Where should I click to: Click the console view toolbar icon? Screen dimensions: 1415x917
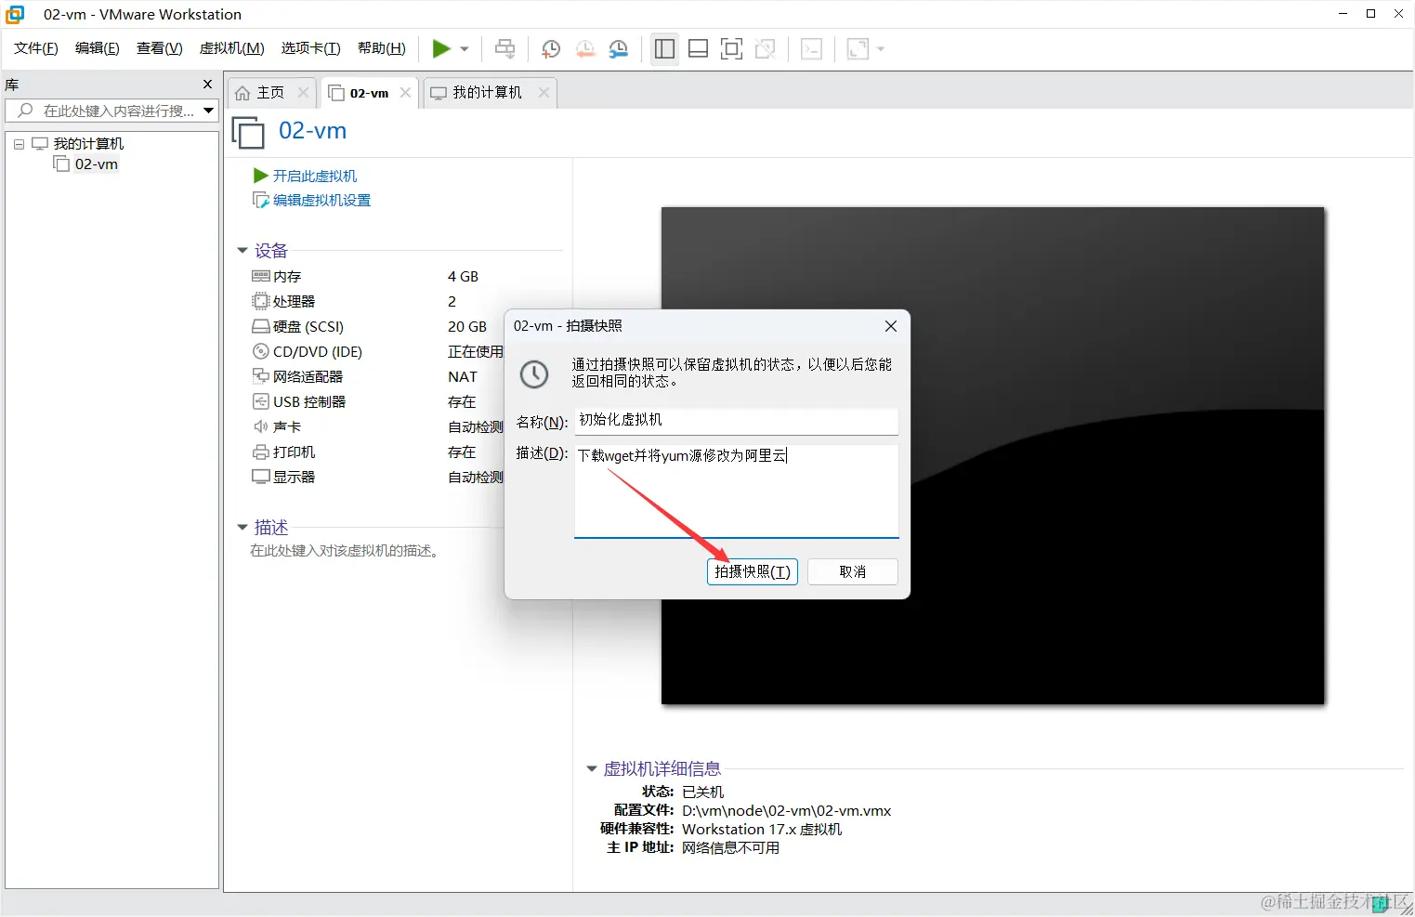[812, 49]
